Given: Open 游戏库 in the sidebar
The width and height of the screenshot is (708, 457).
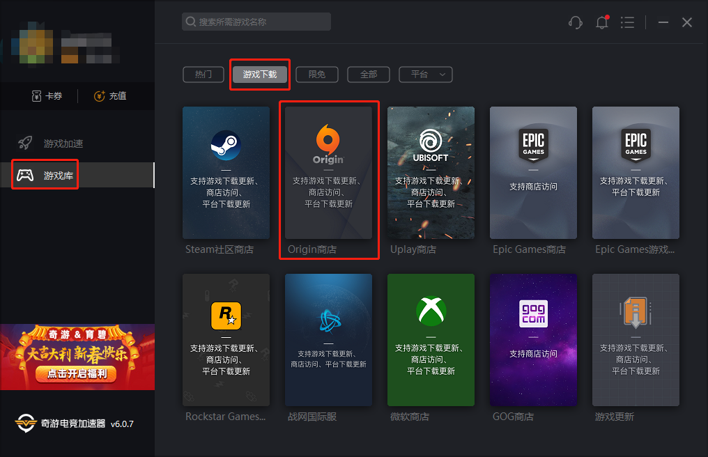Looking at the screenshot, I should point(59,176).
